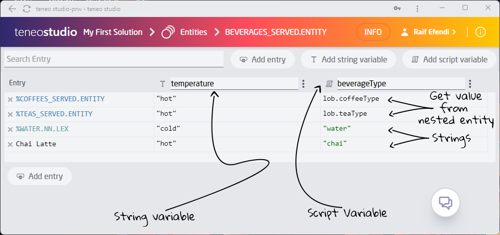Click Add script variable button
The width and height of the screenshot is (500, 235).
[449, 59]
